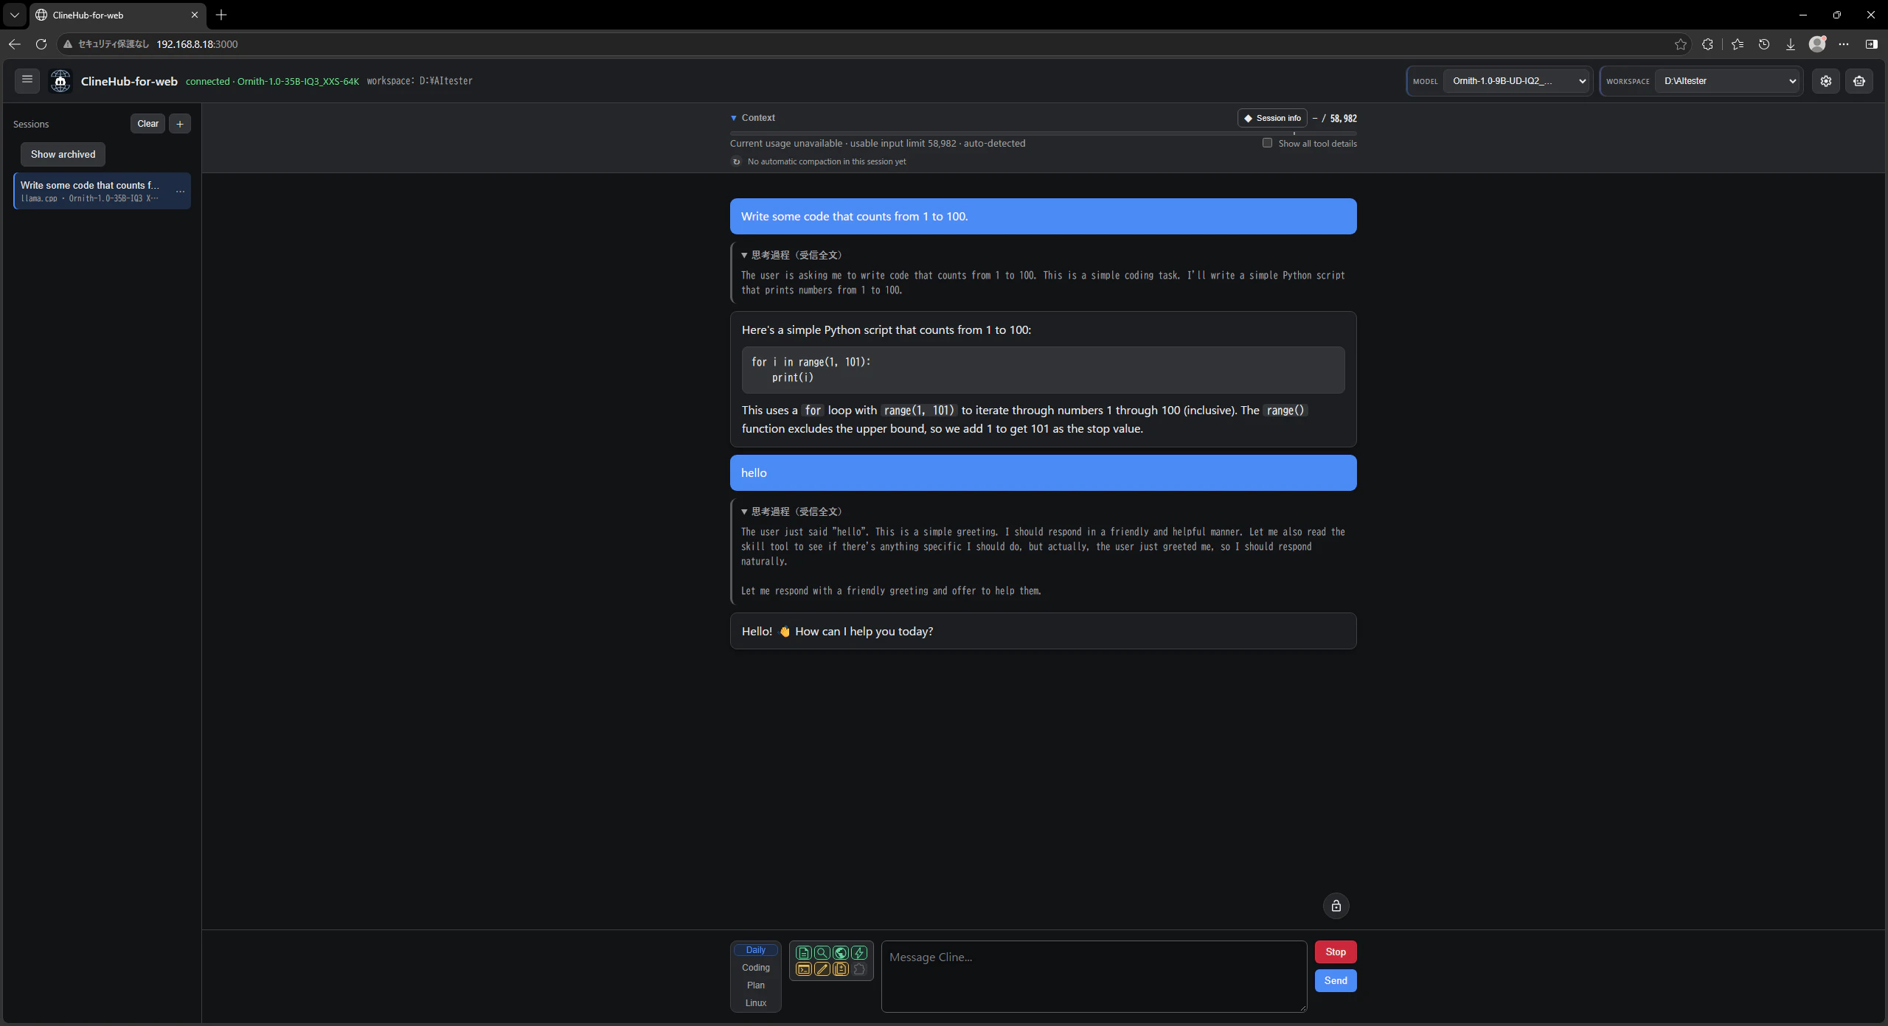Click the ClineHub logo avatar
The width and height of the screenshot is (1888, 1026).
[x=60, y=81]
